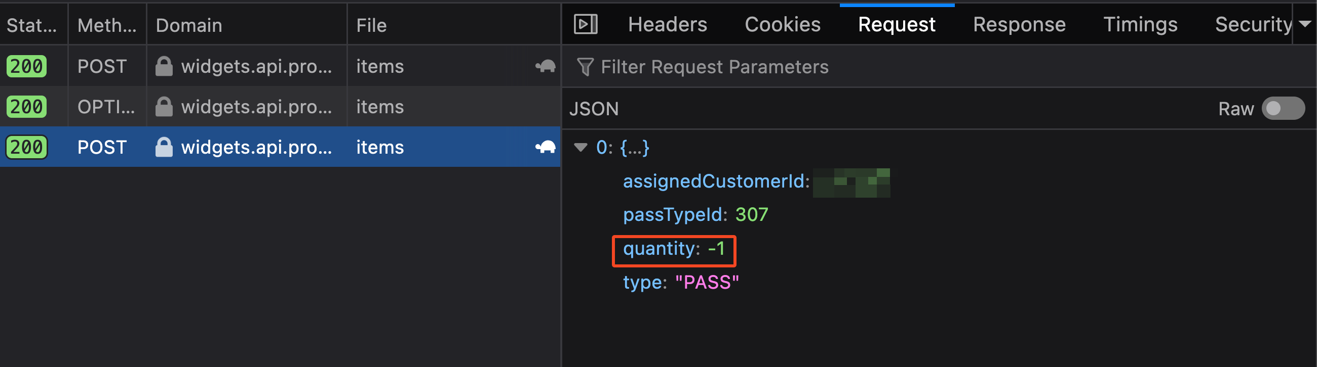Click the toggle request list pane icon
The image size is (1317, 367).
(x=586, y=24)
